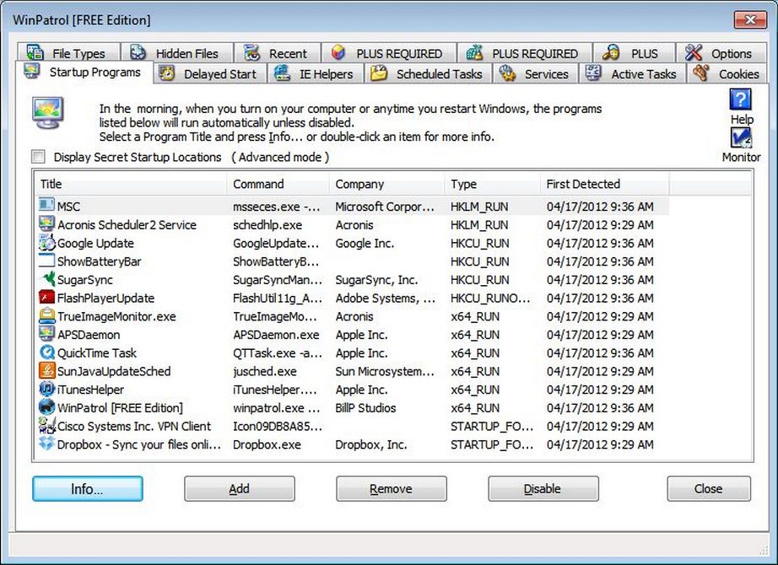Image resolution: width=778 pixels, height=565 pixels.
Task: Select the APSDaemon.exe command cell
Action: click(276, 335)
